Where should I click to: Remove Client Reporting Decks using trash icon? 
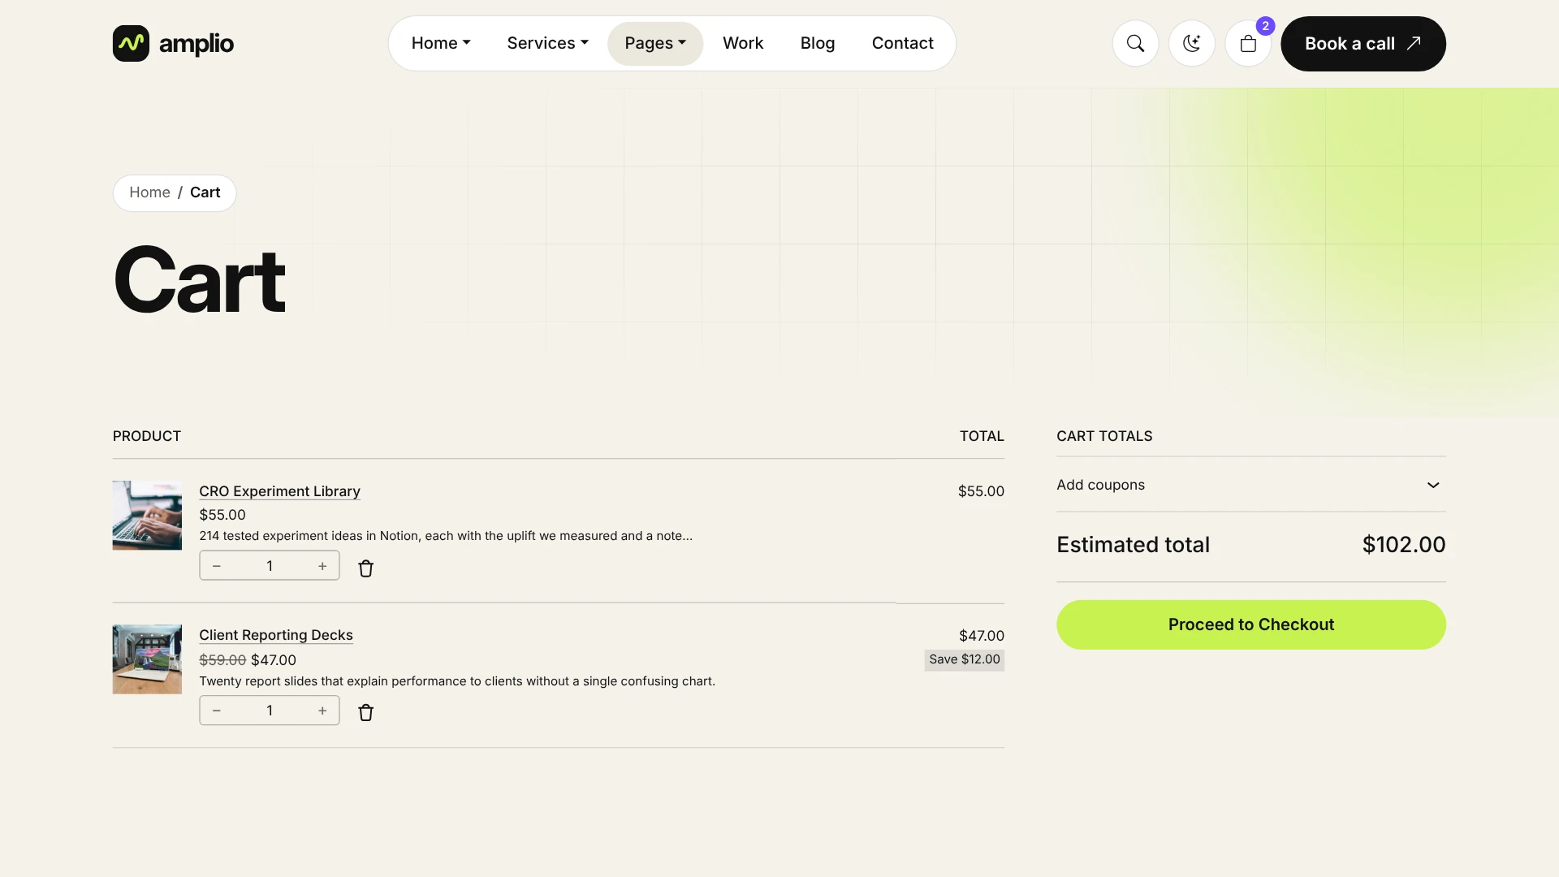pos(366,712)
